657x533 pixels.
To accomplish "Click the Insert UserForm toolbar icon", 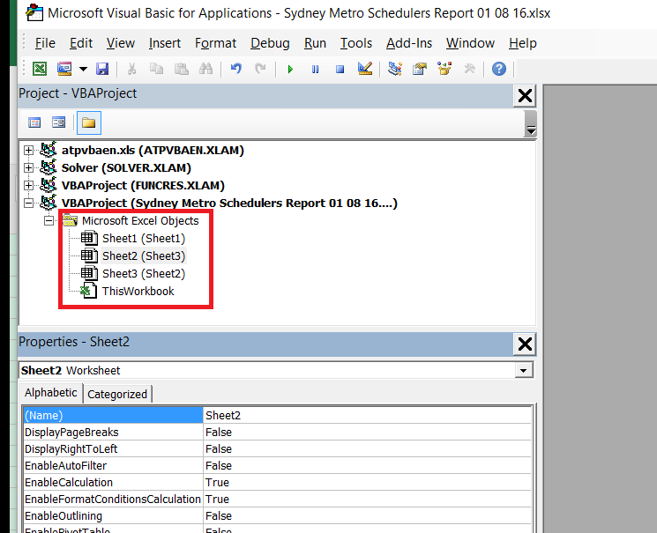I will pos(64,69).
